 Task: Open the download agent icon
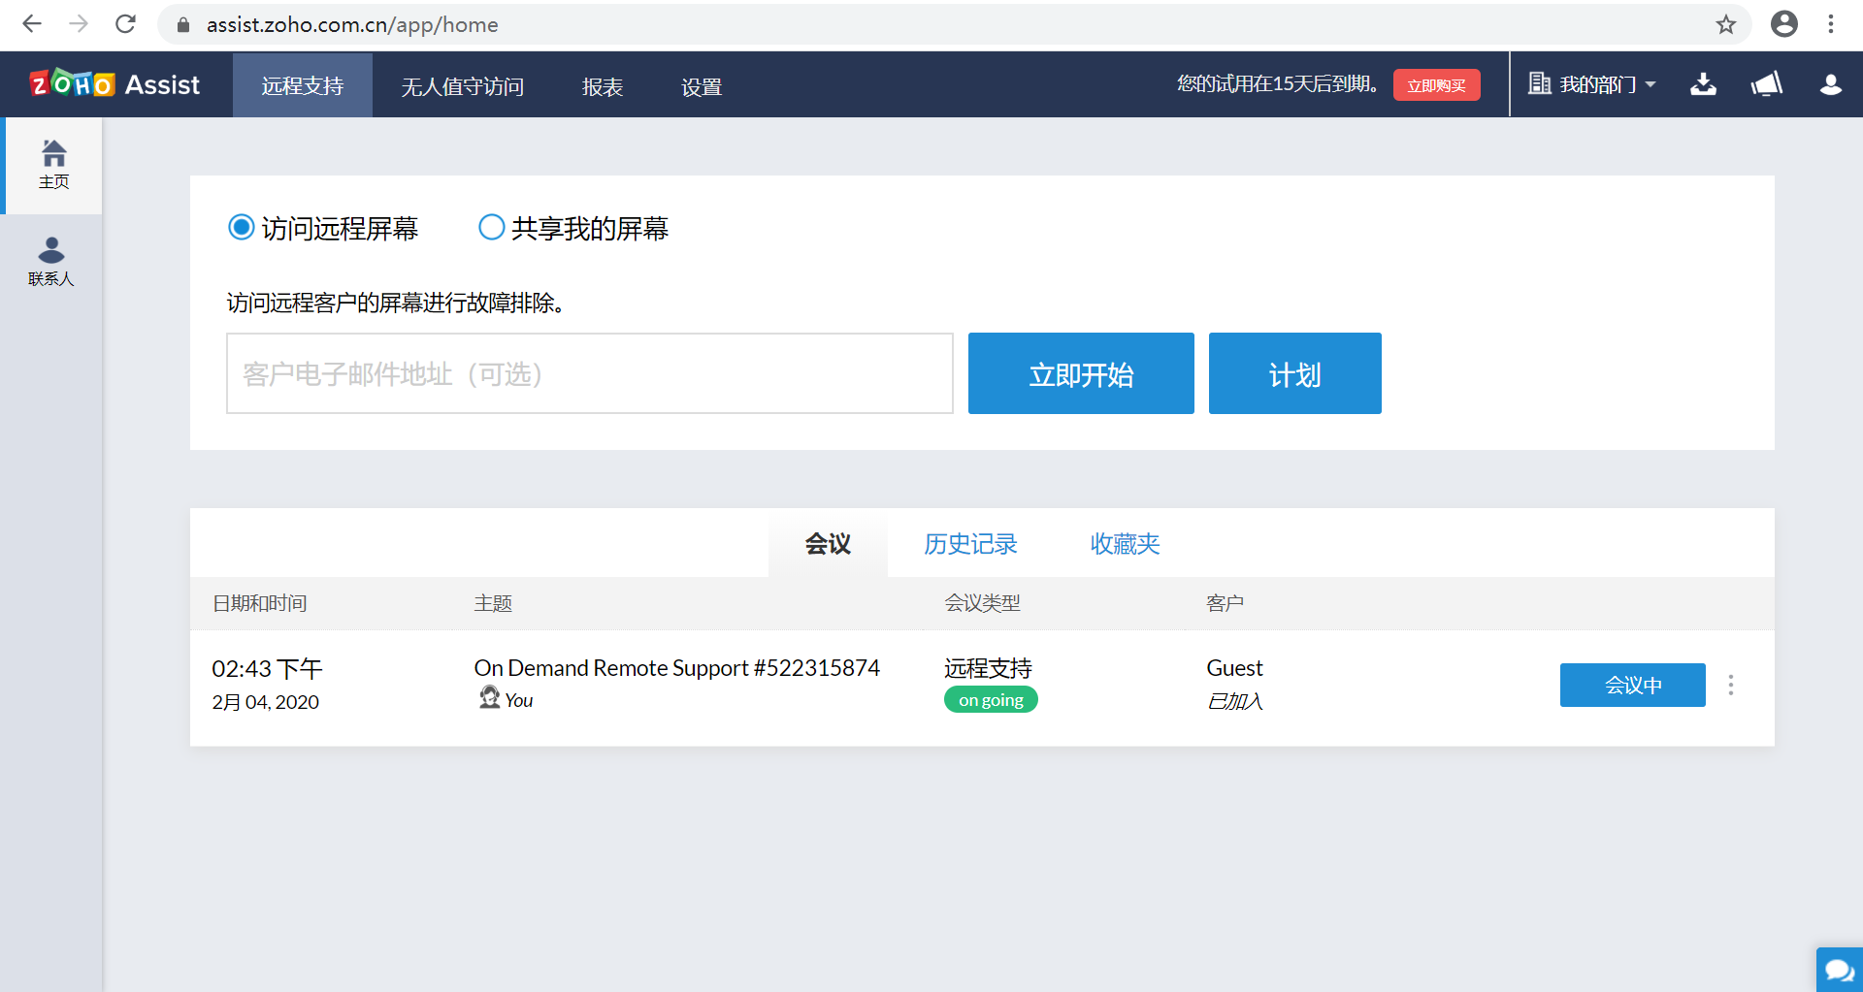(x=1702, y=84)
